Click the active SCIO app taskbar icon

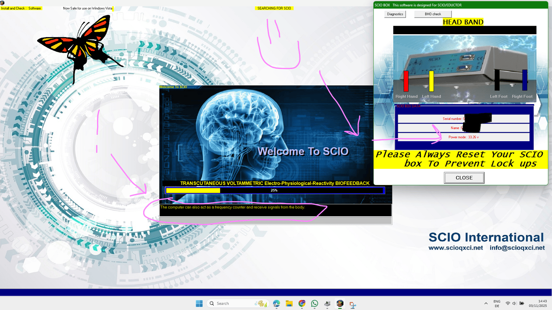tap(340, 303)
